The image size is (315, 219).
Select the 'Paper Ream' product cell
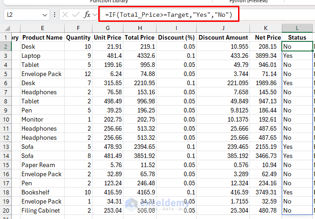pyautogui.click(x=42, y=165)
